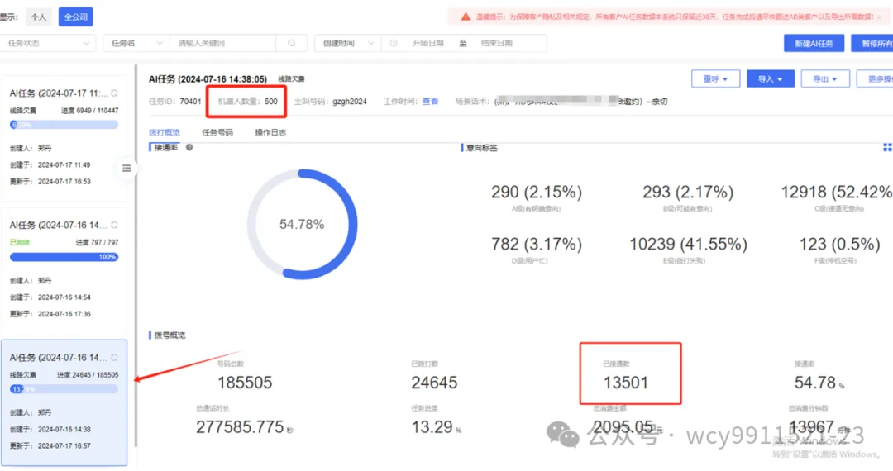Select 个人 display mode
Viewport: 893px width, 471px height.
click(39, 17)
